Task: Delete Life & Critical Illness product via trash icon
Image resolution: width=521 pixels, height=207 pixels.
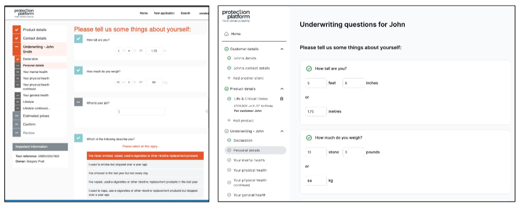Action: (x=282, y=98)
